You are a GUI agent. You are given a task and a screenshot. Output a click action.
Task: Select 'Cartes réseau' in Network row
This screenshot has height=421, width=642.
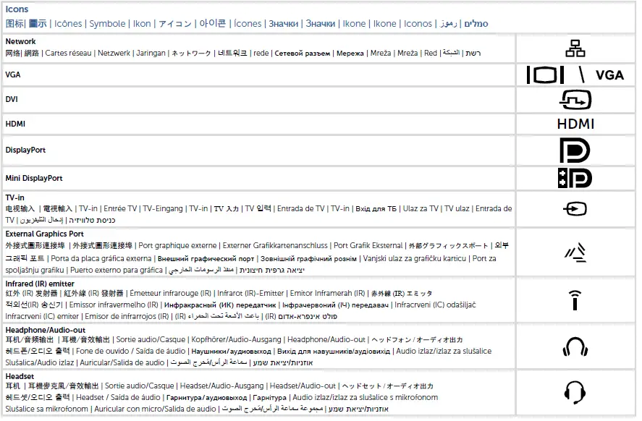pyautogui.click(x=69, y=54)
